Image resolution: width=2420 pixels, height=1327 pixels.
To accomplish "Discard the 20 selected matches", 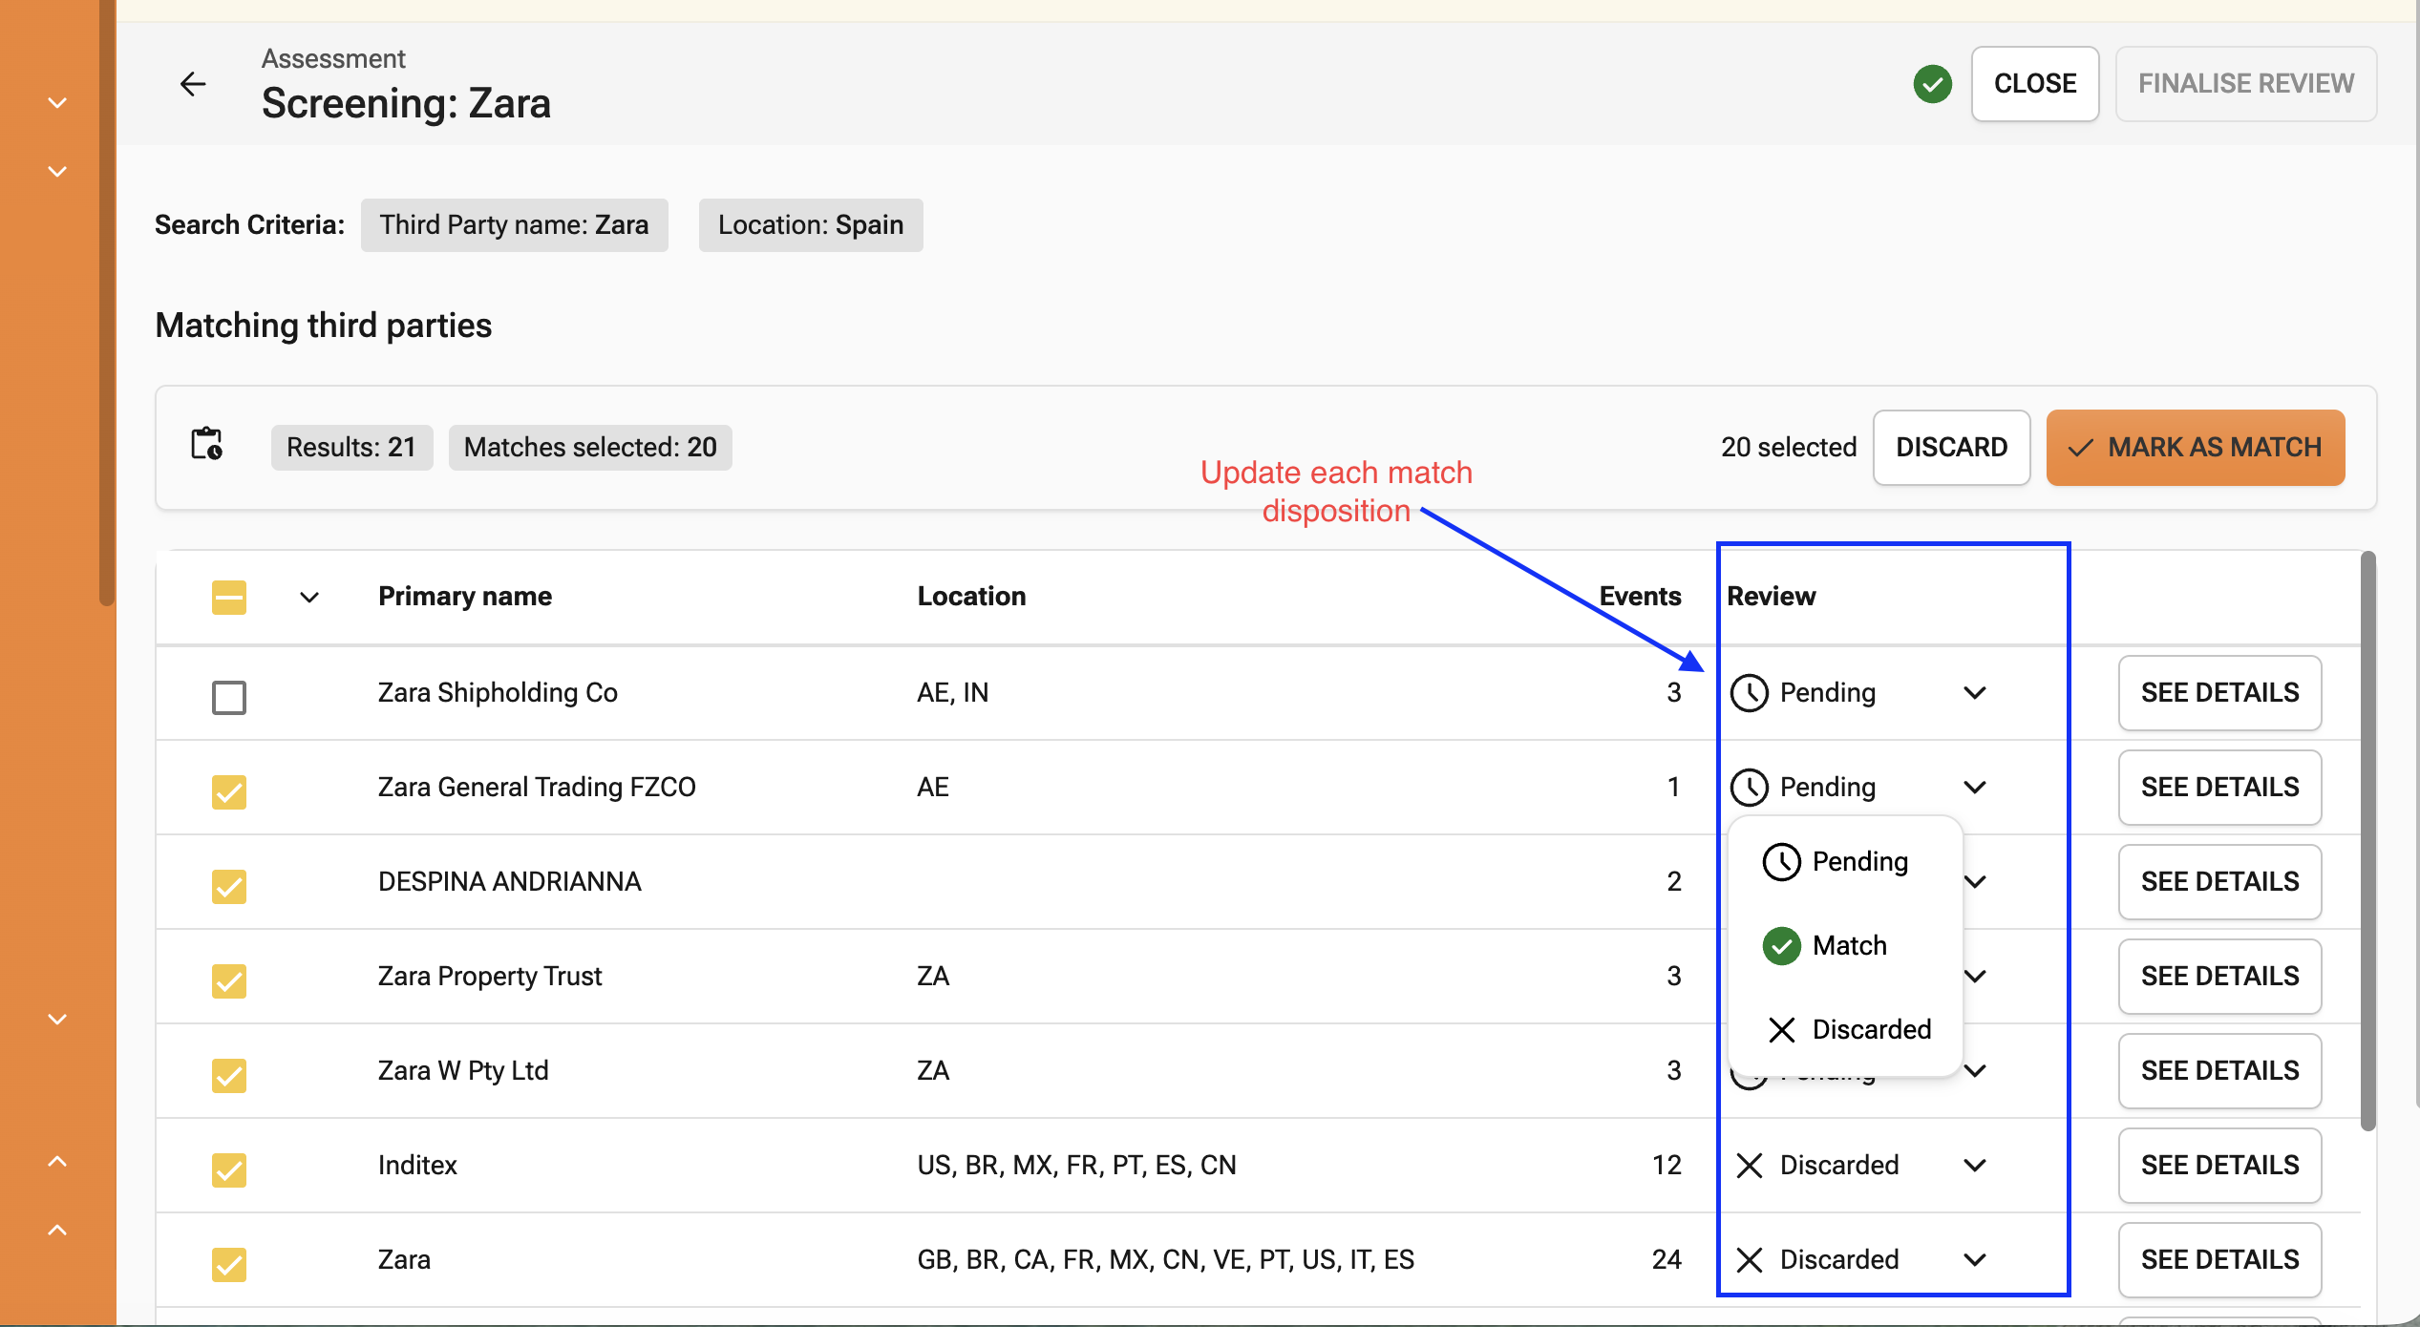I will [x=1951, y=448].
